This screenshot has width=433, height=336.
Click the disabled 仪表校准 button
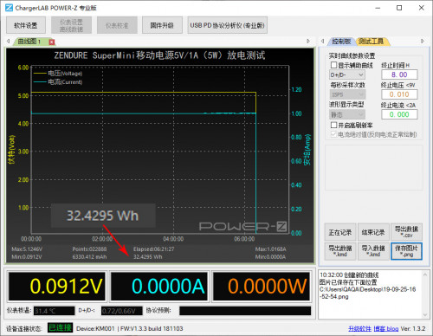click(117, 25)
